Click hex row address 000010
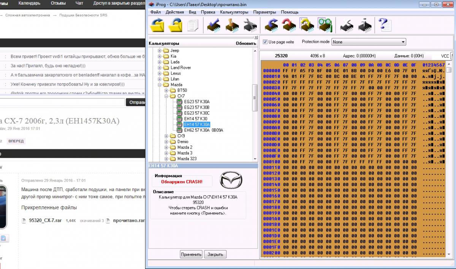 coord(272,76)
